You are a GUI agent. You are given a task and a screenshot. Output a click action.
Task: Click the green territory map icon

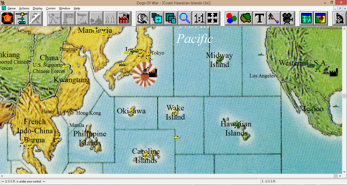[x=246, y=18]
